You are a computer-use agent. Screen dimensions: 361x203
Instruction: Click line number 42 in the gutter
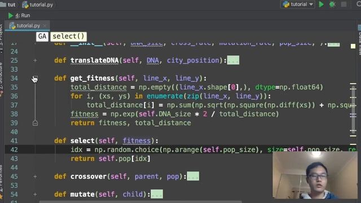pos(14,150)
